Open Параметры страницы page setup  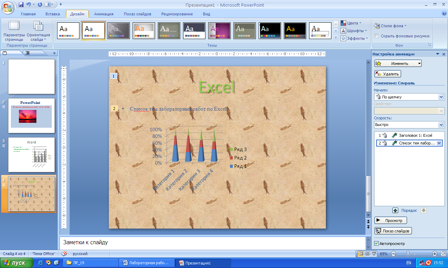tap(14, 31)
